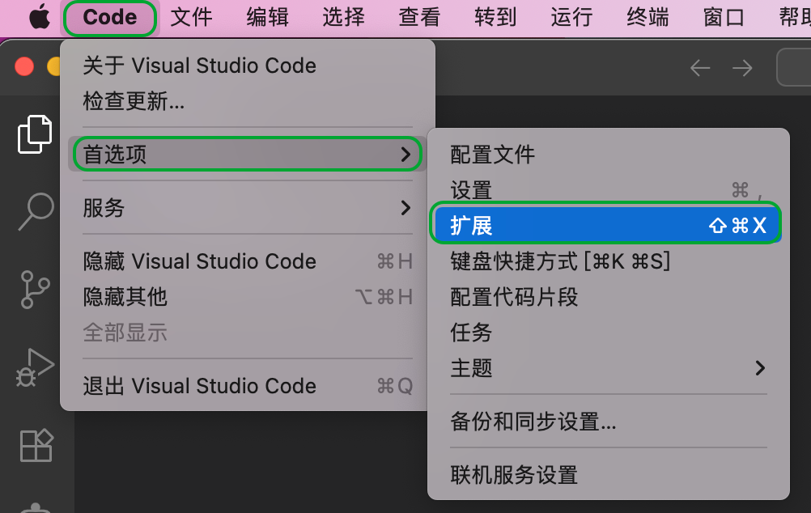
Task: Click the command center search box
Action: pos(794,67)
